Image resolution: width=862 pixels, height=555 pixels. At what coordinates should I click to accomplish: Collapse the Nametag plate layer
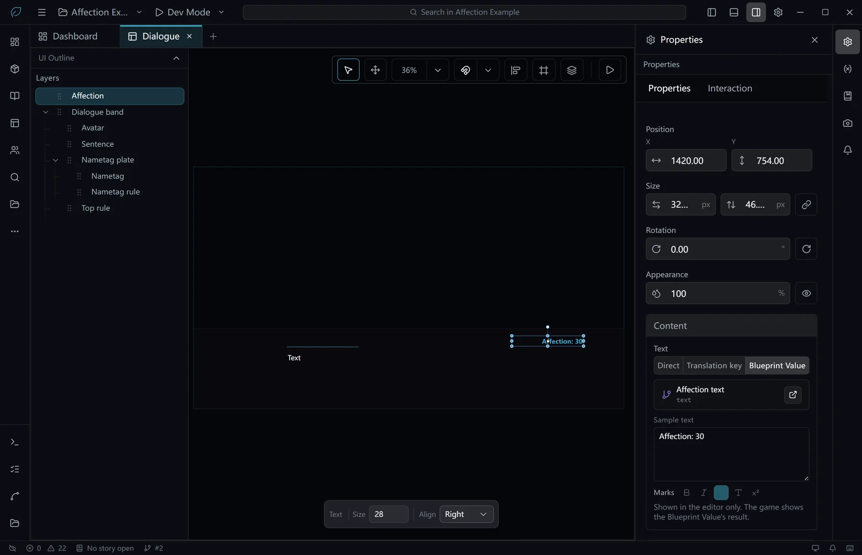pyautogui.click(x=56, y=160)
